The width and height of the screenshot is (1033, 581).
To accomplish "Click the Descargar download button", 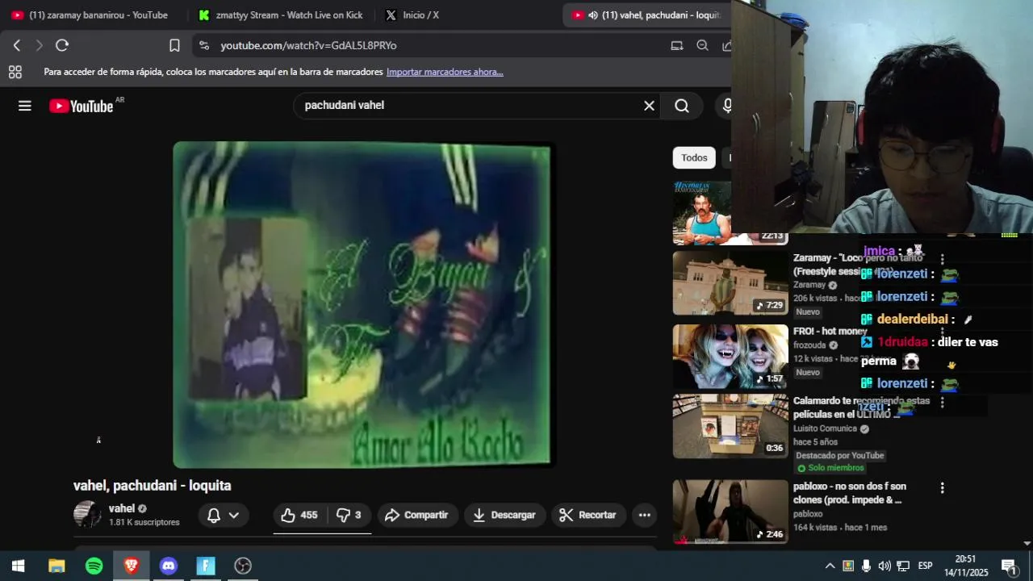I will pyautogui.click(x=504, y=515).
